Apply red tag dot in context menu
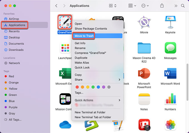 click(77, 87)
